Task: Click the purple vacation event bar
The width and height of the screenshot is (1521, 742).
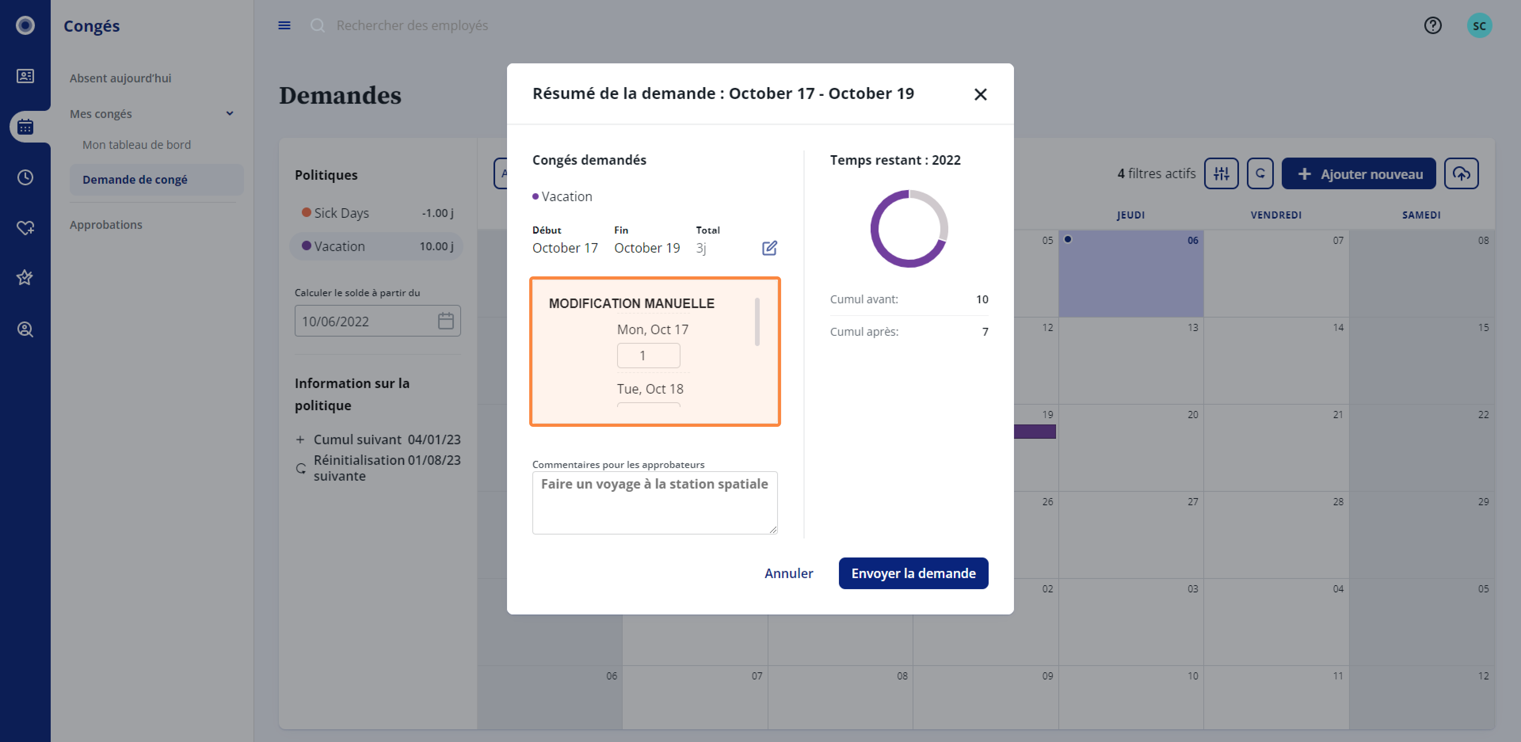Action: (1035, 432)
